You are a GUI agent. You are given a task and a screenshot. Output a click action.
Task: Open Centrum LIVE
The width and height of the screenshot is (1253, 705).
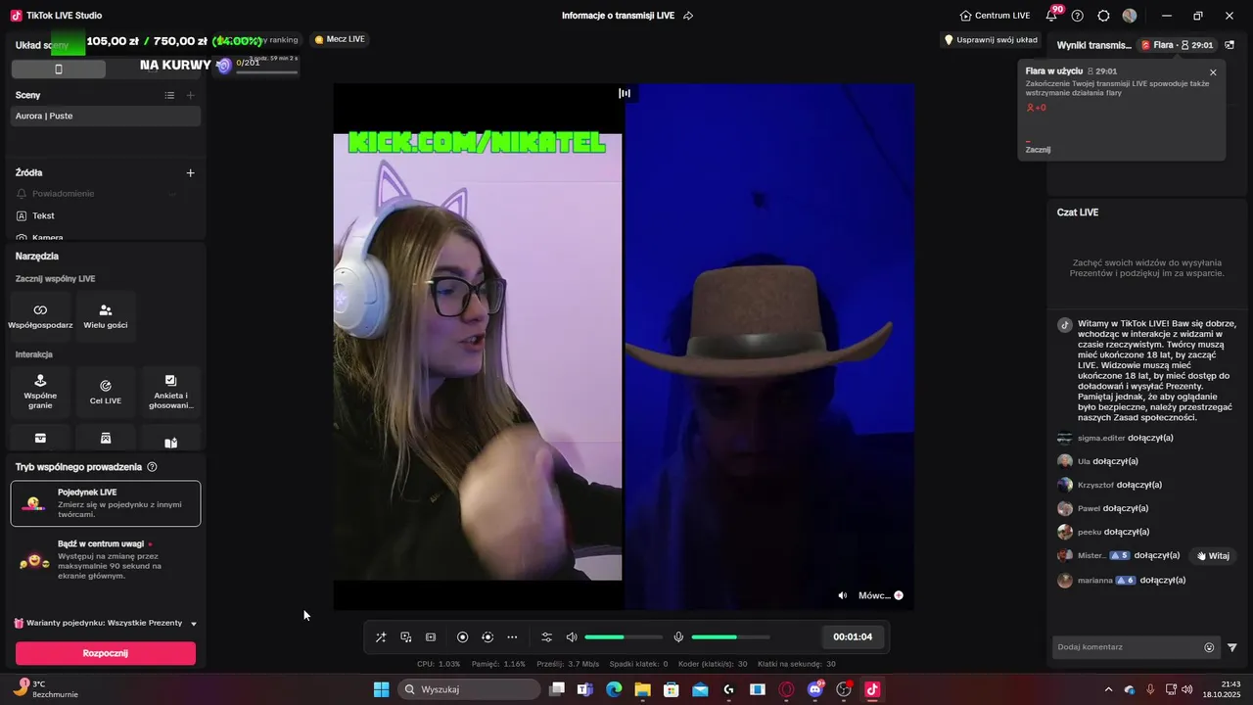coord(995,16)
